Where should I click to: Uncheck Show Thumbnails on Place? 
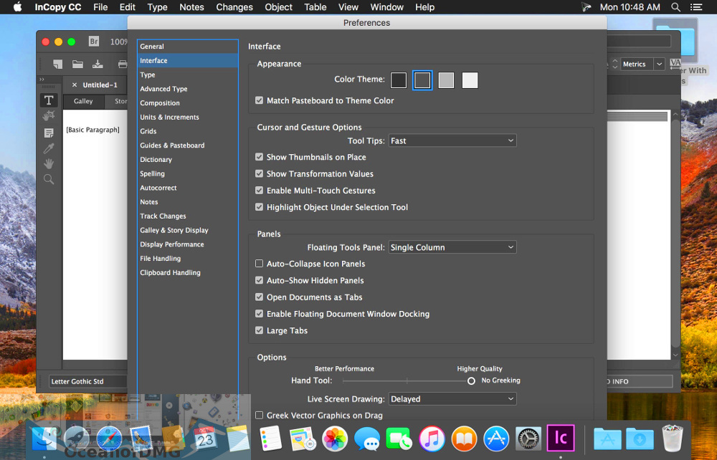pos(259,157)
